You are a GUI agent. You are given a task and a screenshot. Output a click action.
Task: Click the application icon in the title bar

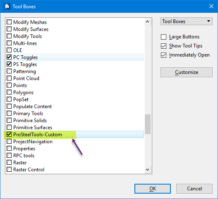pos(7,6)
